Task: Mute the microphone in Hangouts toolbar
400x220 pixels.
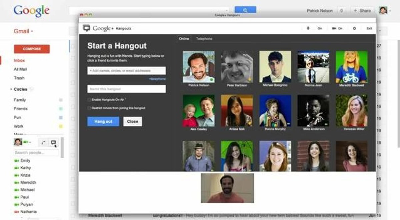Action: click(308, 28)
